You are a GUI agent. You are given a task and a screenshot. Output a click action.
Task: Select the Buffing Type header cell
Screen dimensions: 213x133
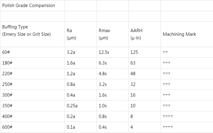pos(32,34)
